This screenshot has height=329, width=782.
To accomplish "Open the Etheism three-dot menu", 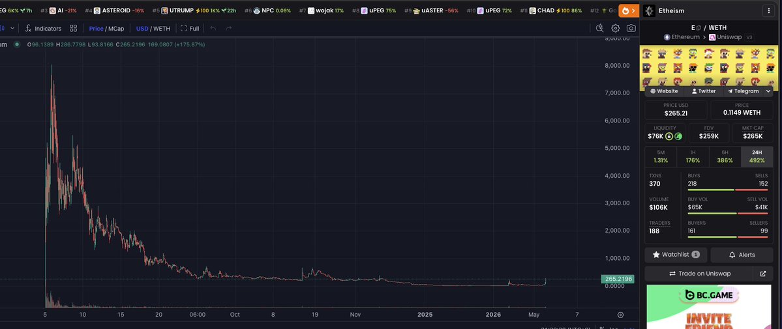I will [768, 10].
